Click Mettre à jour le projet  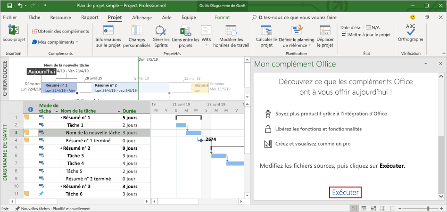pyautogui.click(x=366, y=35)
